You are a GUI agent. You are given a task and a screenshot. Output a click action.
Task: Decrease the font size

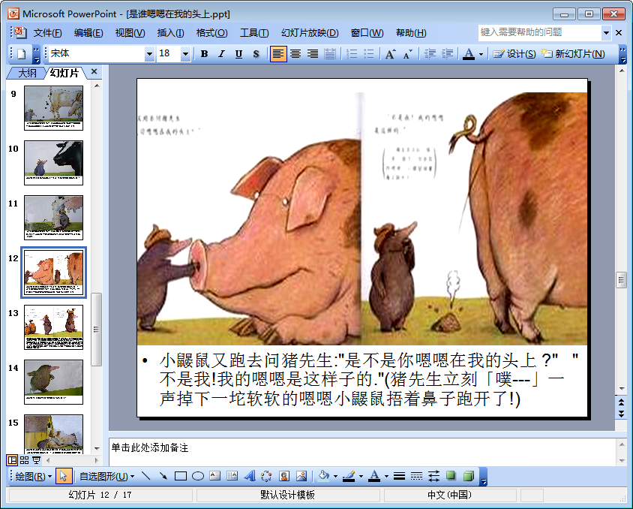[x=408, y=54]
